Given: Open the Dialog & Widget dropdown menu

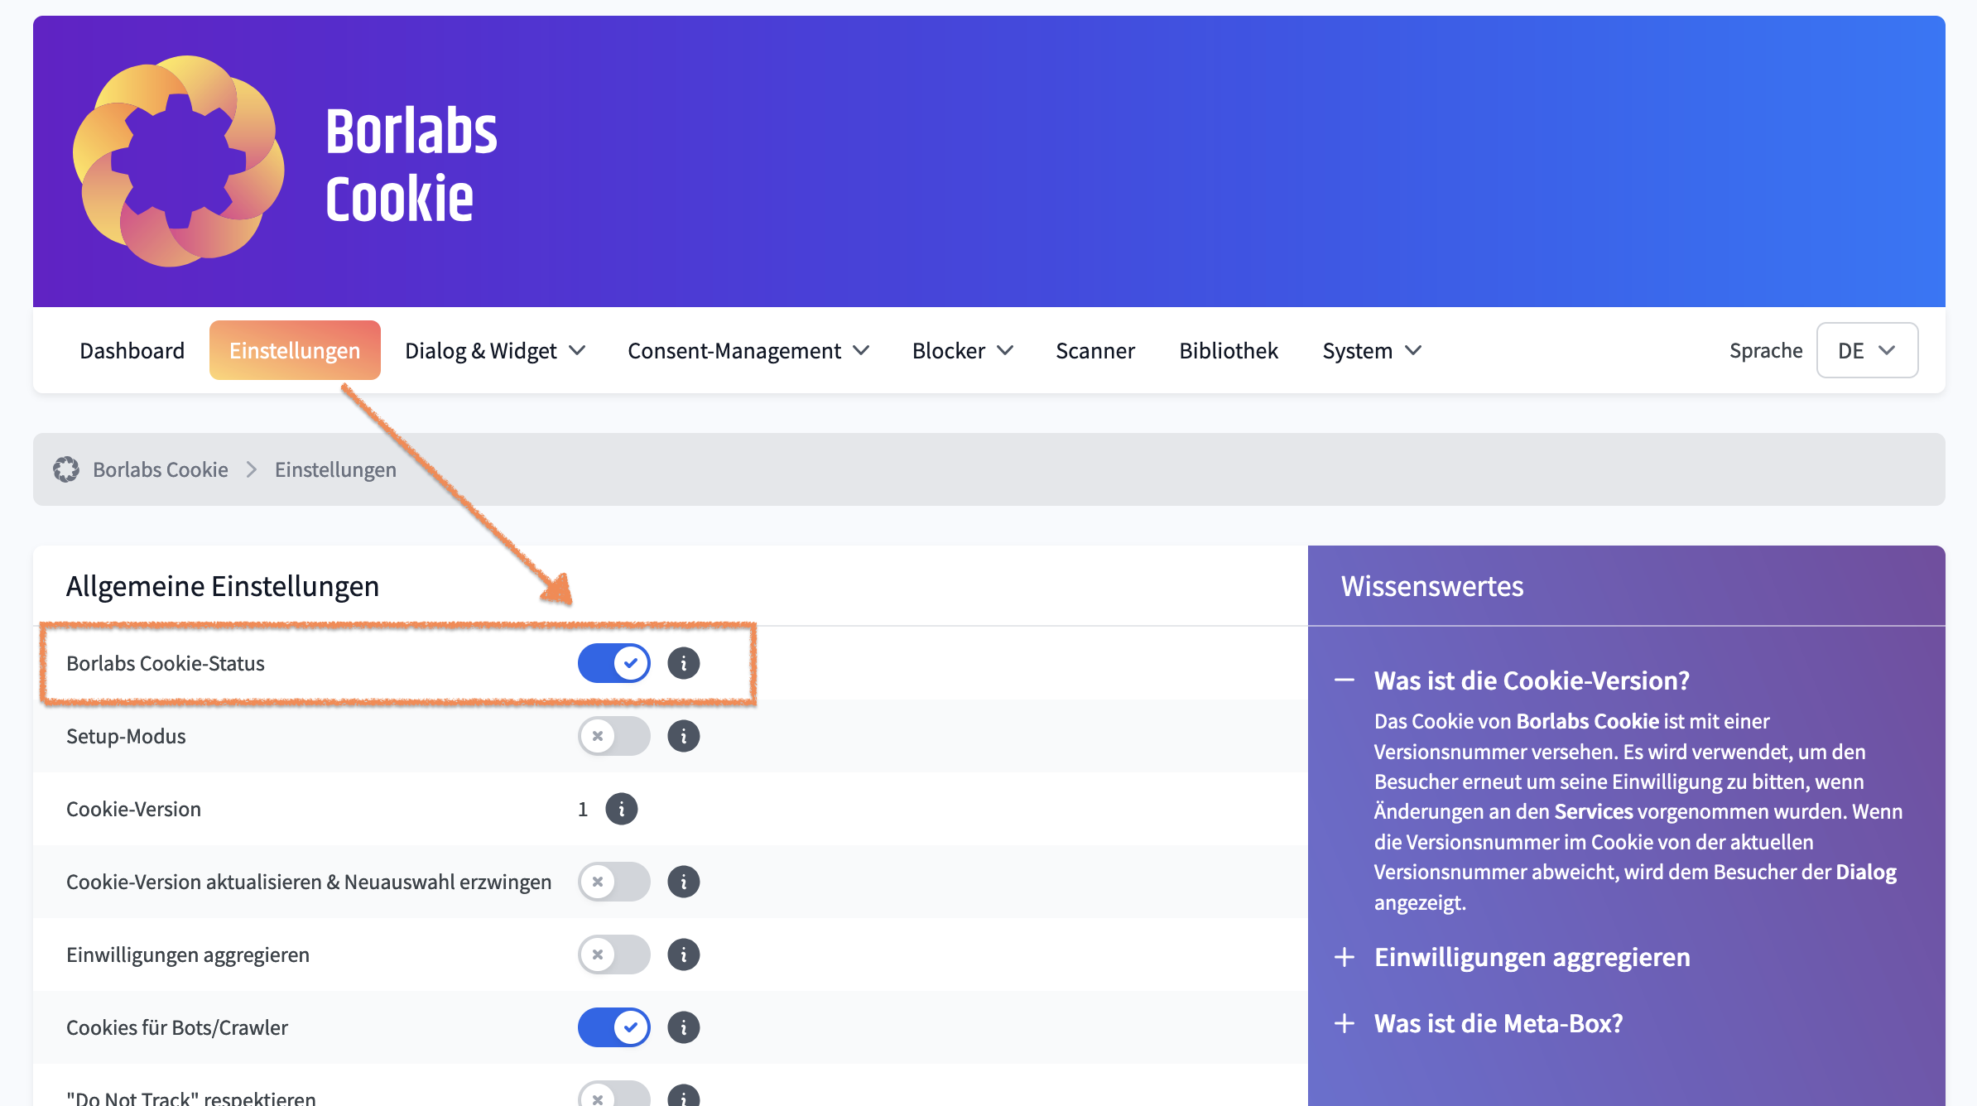Looking at the screenshot, I should [495, 350].
